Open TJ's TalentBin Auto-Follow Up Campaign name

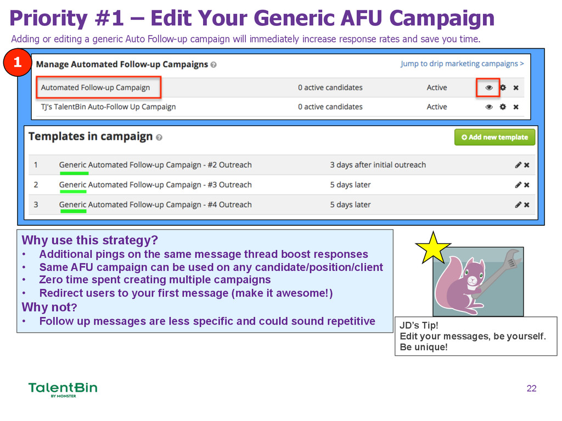(108, 107)
